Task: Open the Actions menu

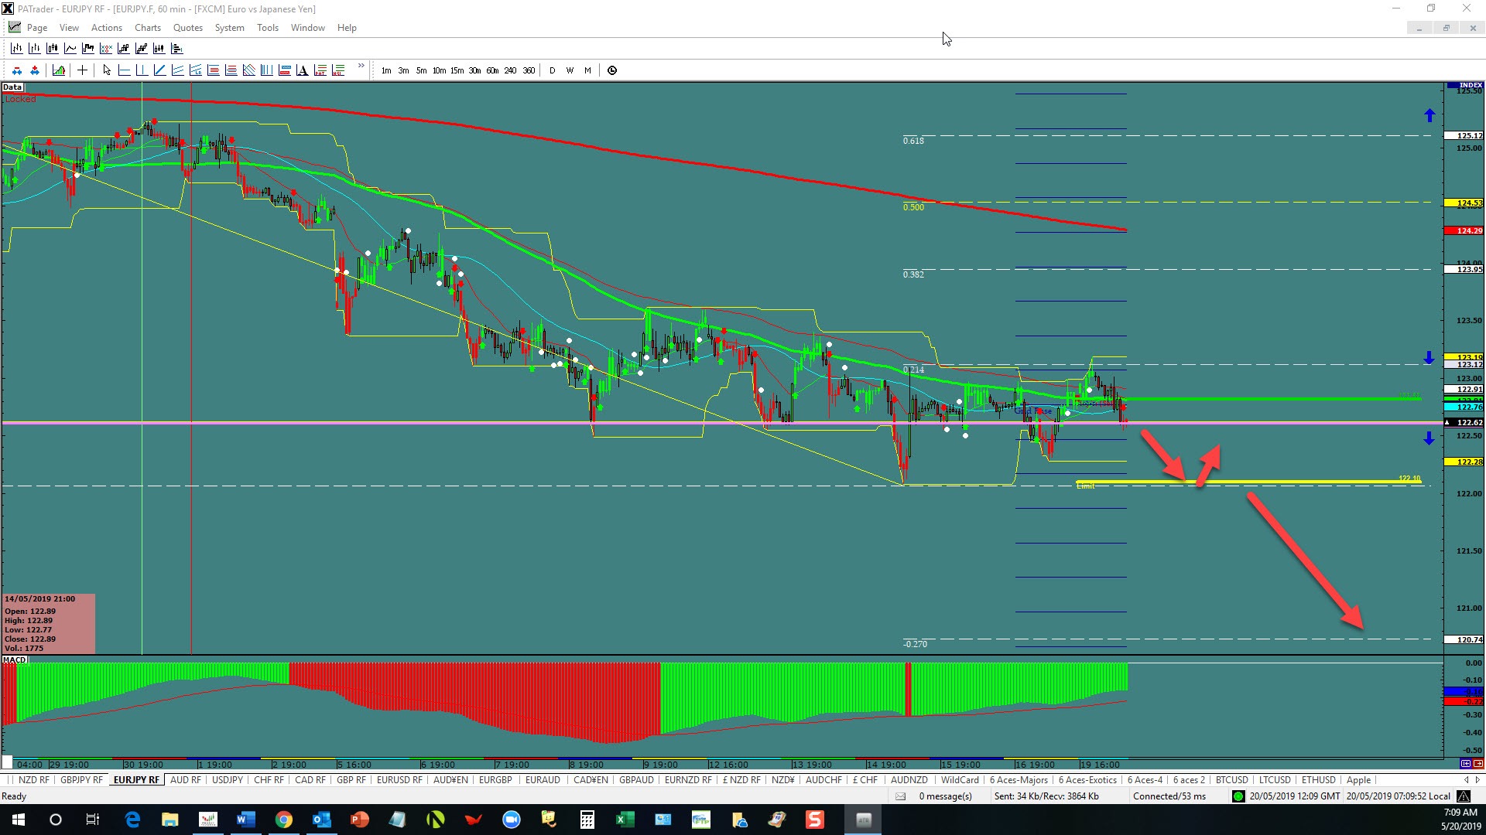Action: (107, 28)
